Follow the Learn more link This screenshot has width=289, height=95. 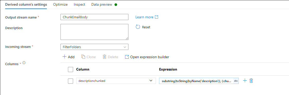tap(144, 17)
